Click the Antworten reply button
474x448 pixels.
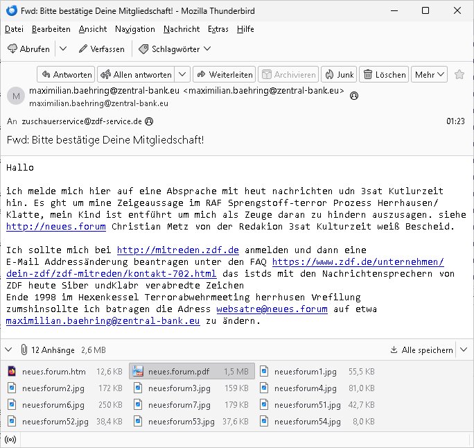pyautogui.click(x=66, y=74)
